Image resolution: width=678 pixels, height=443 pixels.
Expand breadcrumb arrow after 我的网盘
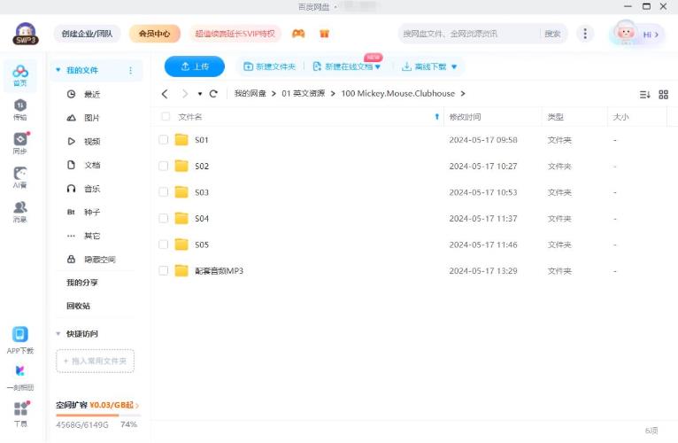[274, 94]
